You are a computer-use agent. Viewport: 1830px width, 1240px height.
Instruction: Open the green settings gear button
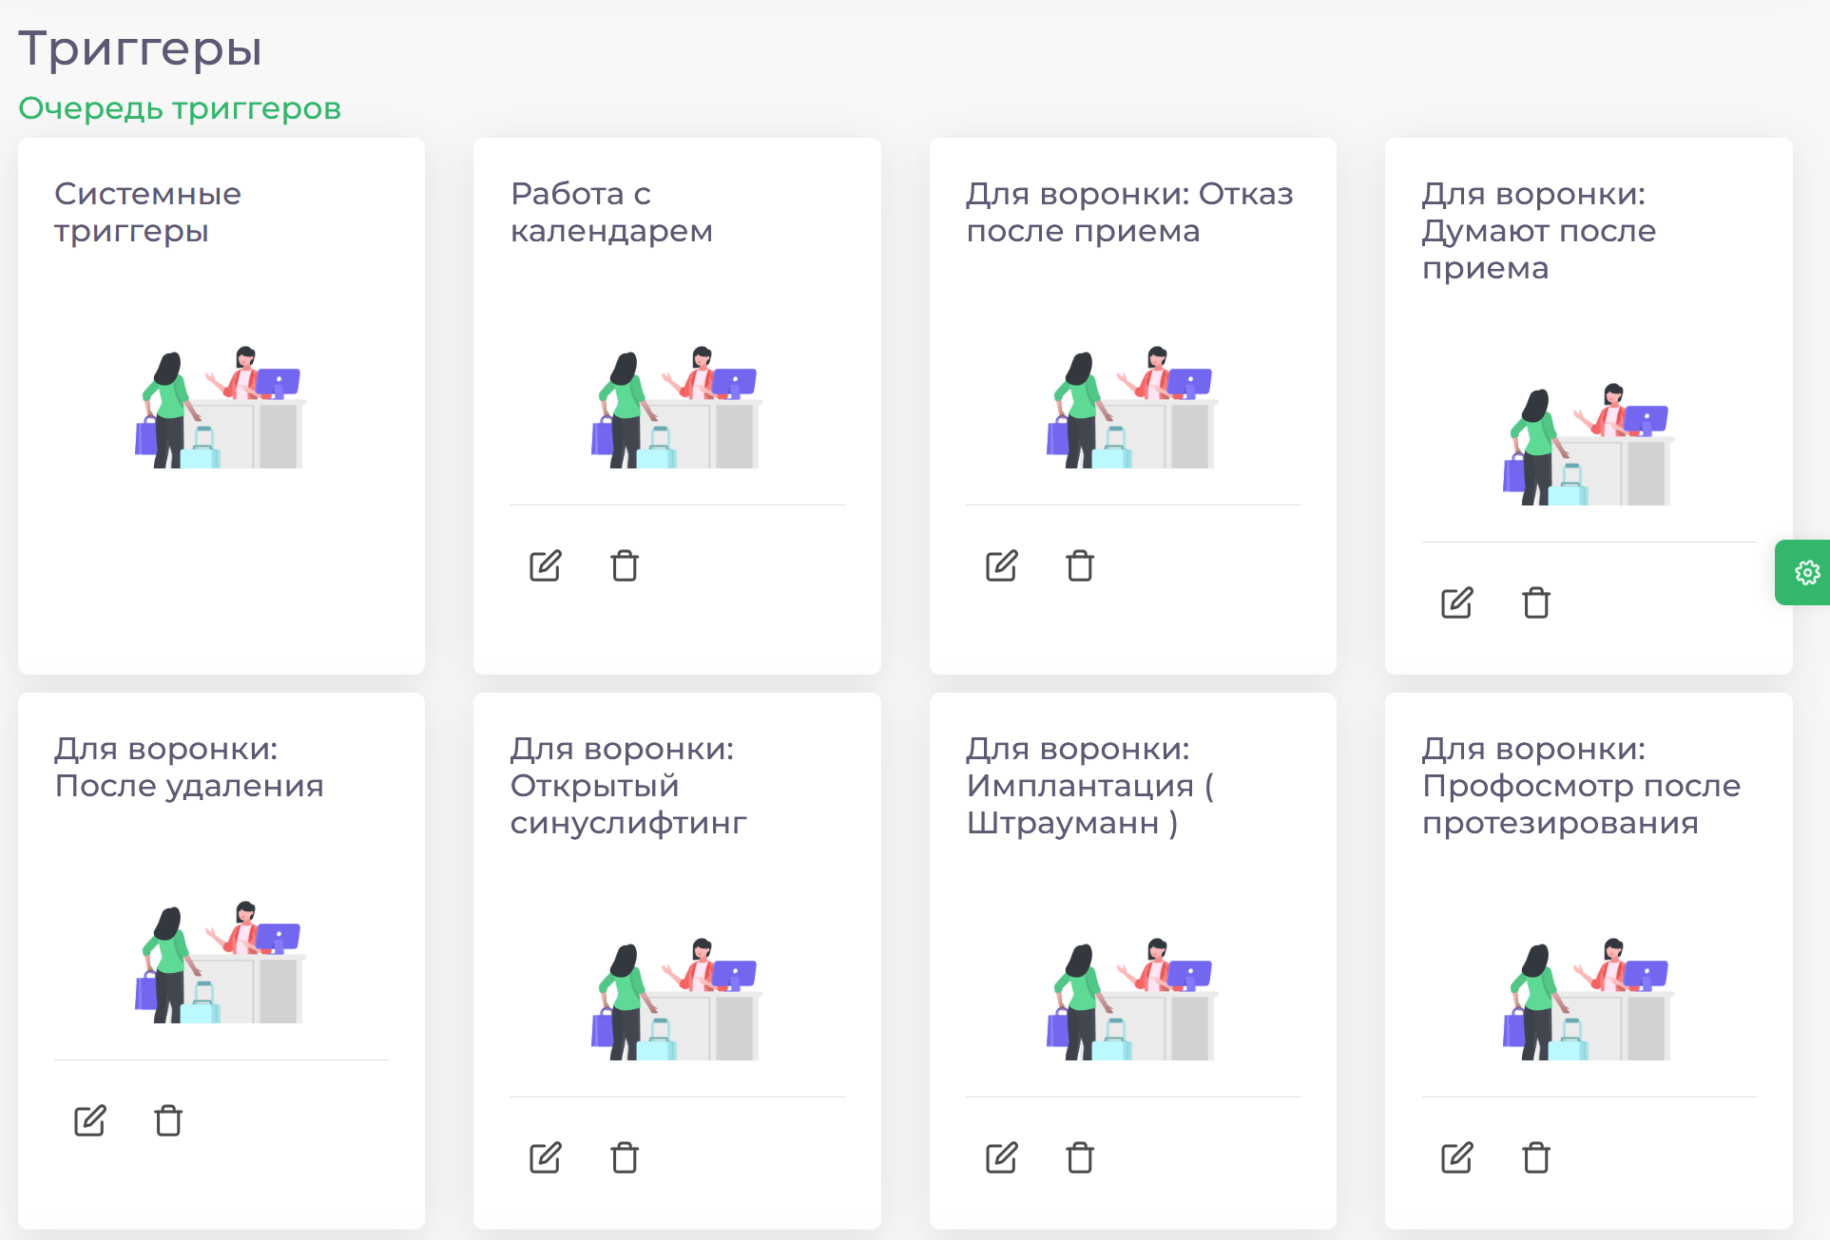[x=1804, y=572]
